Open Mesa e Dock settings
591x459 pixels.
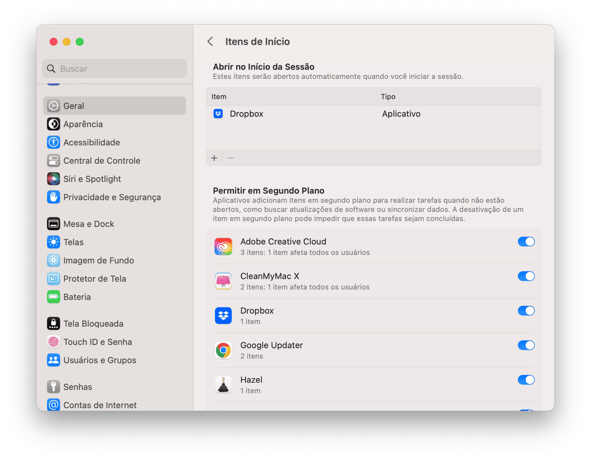(x=115, y=224)
